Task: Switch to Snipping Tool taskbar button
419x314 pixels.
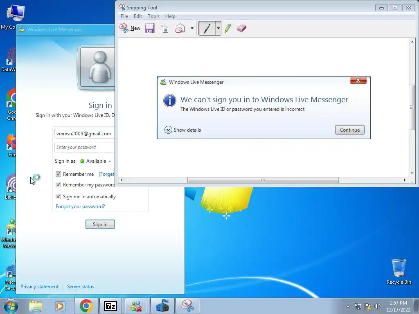Action: [188, 306]
